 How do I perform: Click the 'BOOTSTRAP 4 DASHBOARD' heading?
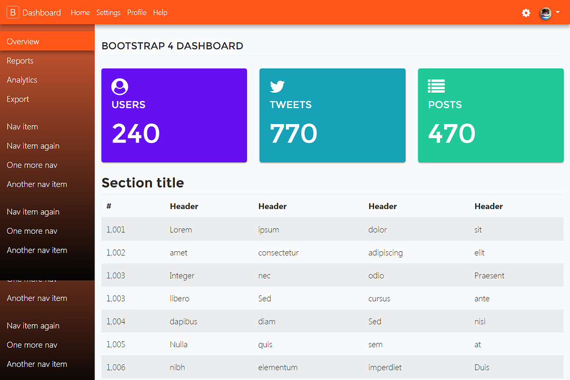pos(172,46)
